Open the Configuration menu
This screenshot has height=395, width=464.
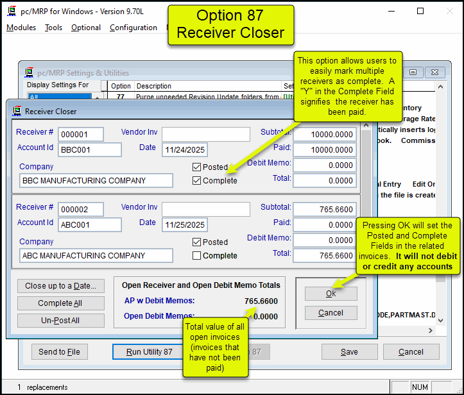[133, 28]
